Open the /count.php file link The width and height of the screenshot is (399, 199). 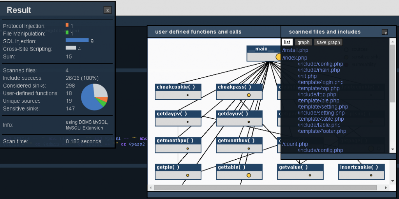(x=295, y=144)
